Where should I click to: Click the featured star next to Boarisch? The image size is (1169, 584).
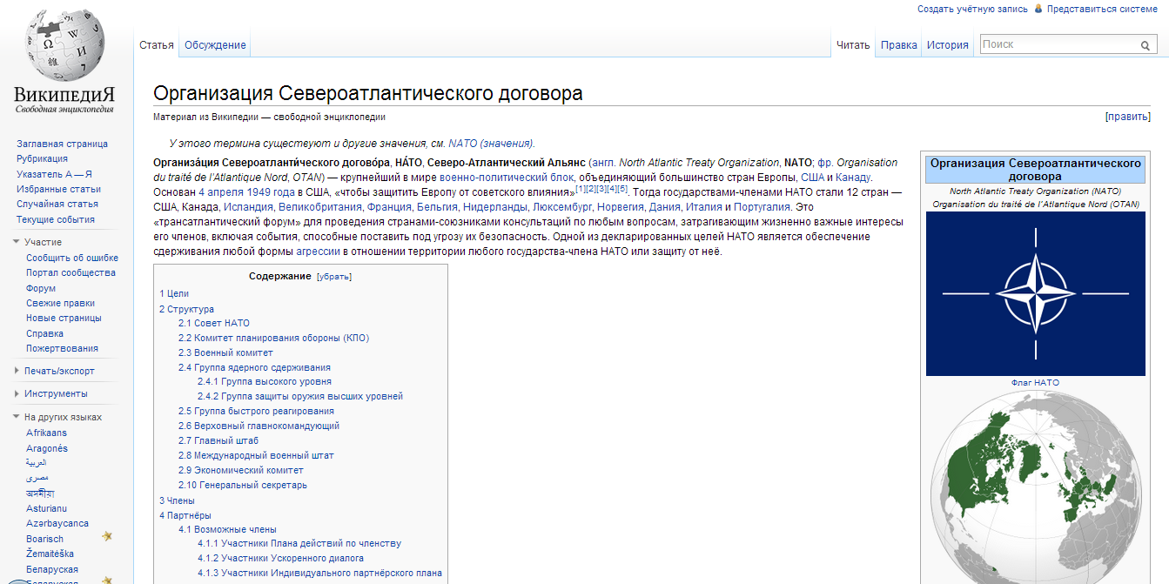coord(107,536)
